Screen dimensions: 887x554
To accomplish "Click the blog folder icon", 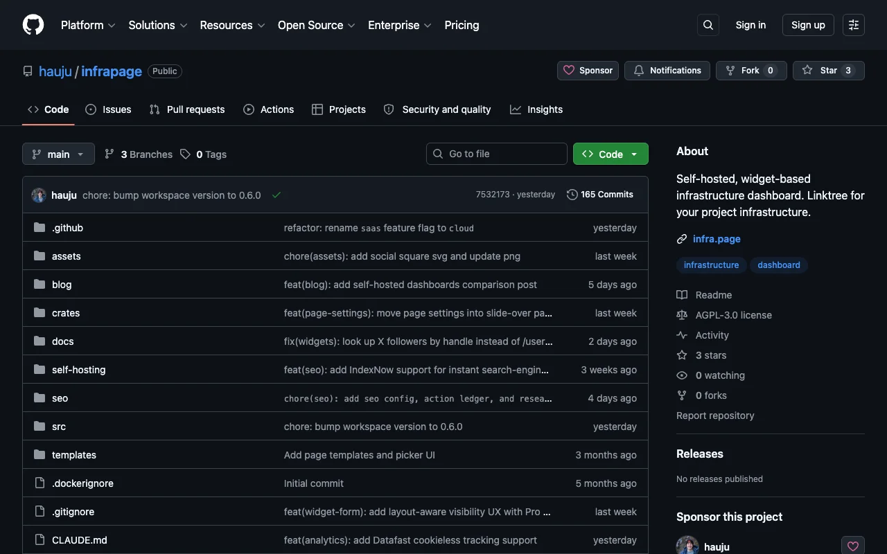I will tap(39, 285).
